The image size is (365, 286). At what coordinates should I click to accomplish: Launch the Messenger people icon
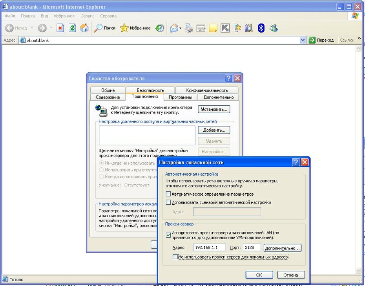point(274,28)
